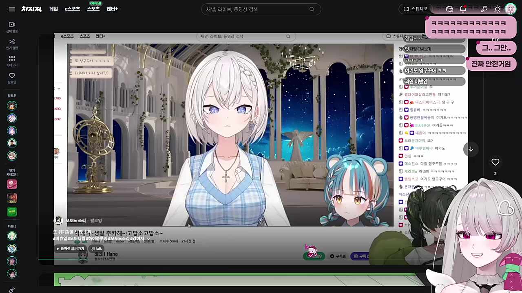Select the 스포츠 menu item

[93, 9]
